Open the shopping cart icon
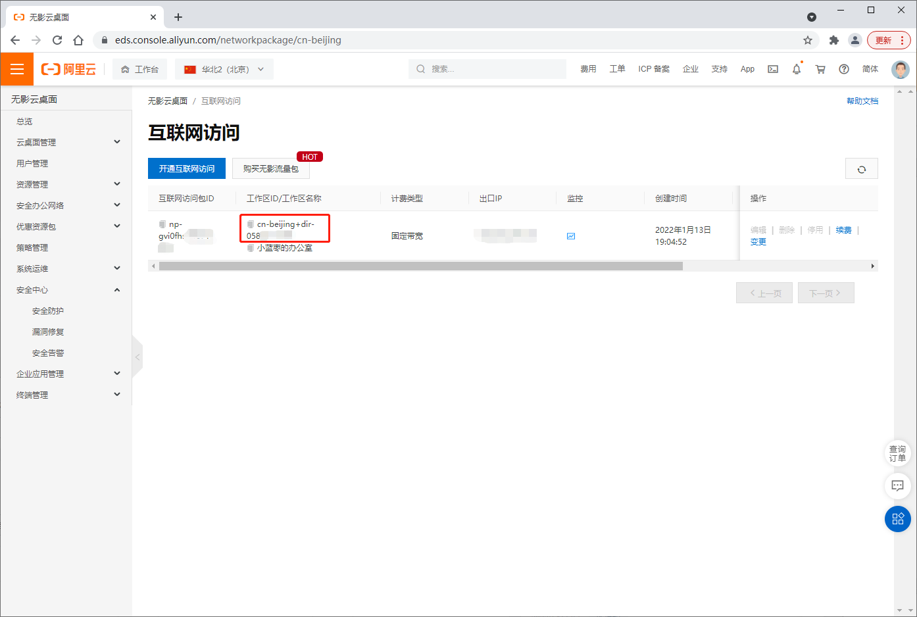917x617 pixels. (820, 69)
